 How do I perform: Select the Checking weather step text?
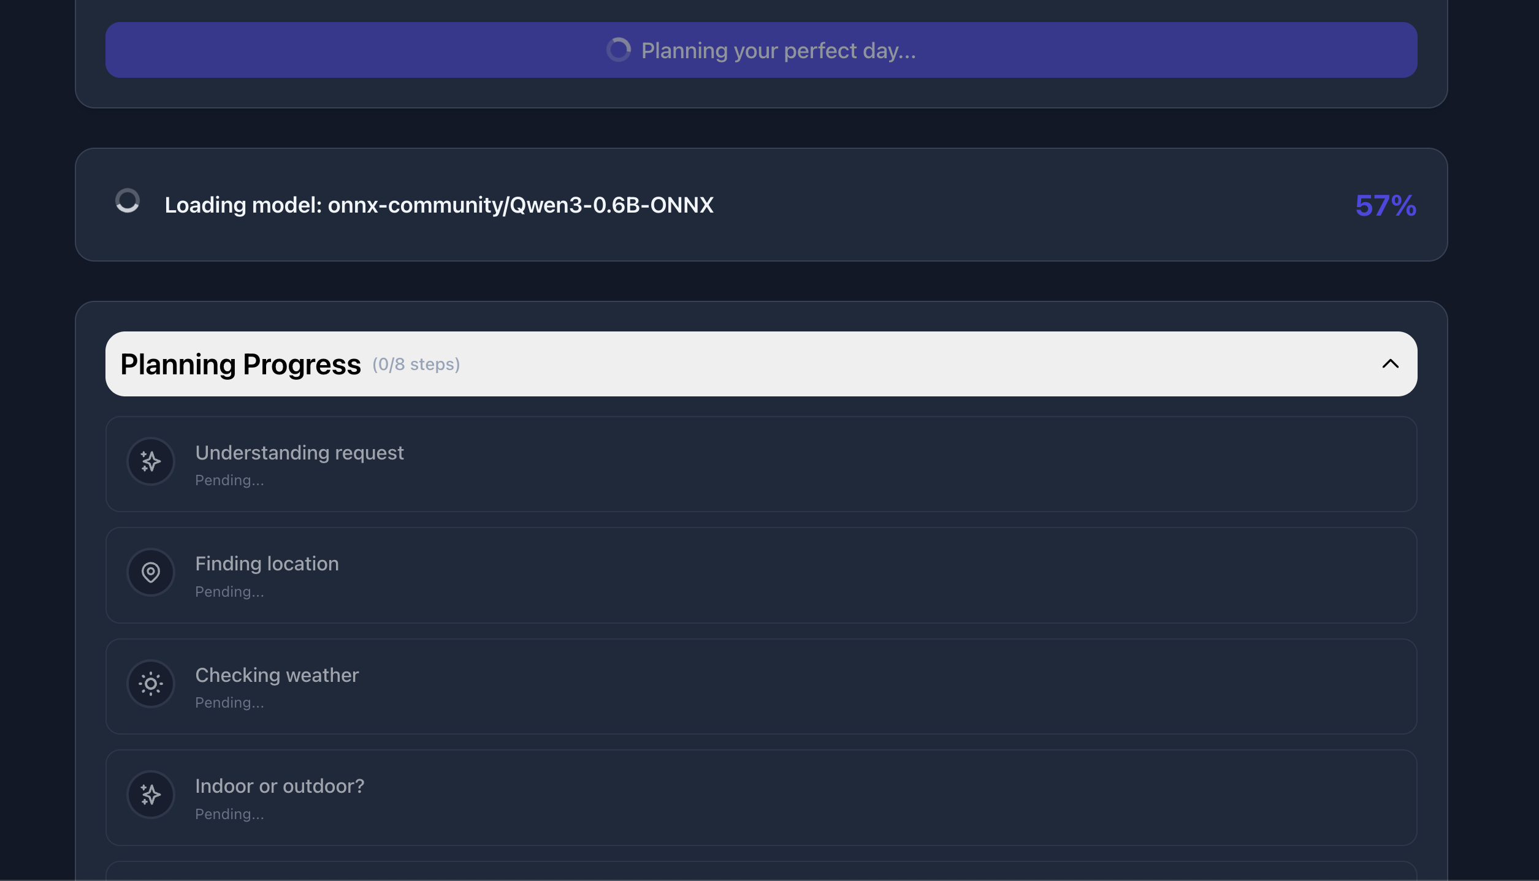coord(277,675)
